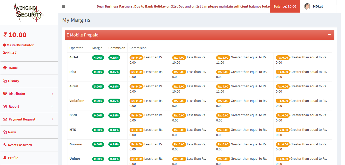The height and width of the screenshot is (165, 345).
Task: Click the Airtel operator name
Action: [x=74, y=57]
